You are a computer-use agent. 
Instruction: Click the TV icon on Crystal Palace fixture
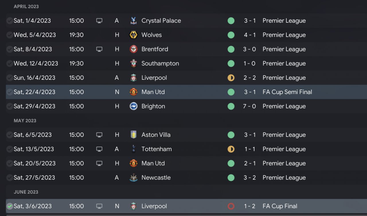click(99, 21)
